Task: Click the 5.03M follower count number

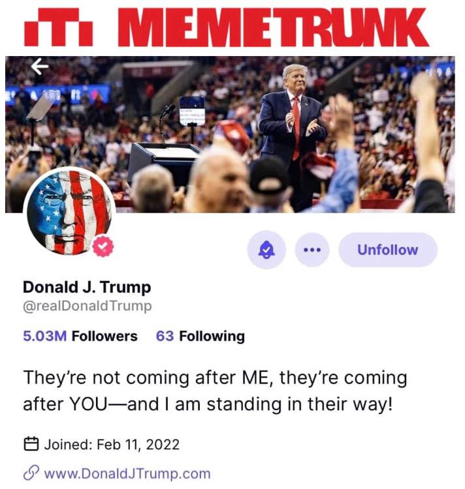Action: click(44, 336)
